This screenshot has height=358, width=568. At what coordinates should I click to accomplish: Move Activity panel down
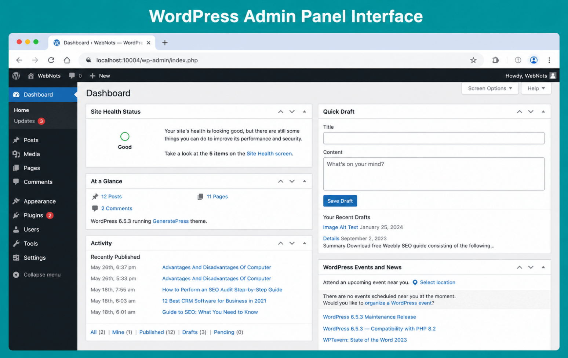tap(292, 243)
